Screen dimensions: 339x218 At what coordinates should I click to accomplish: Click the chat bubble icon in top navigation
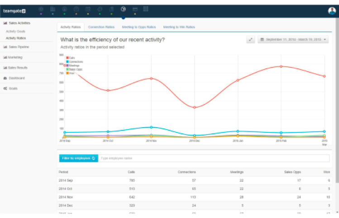point(100,9)
